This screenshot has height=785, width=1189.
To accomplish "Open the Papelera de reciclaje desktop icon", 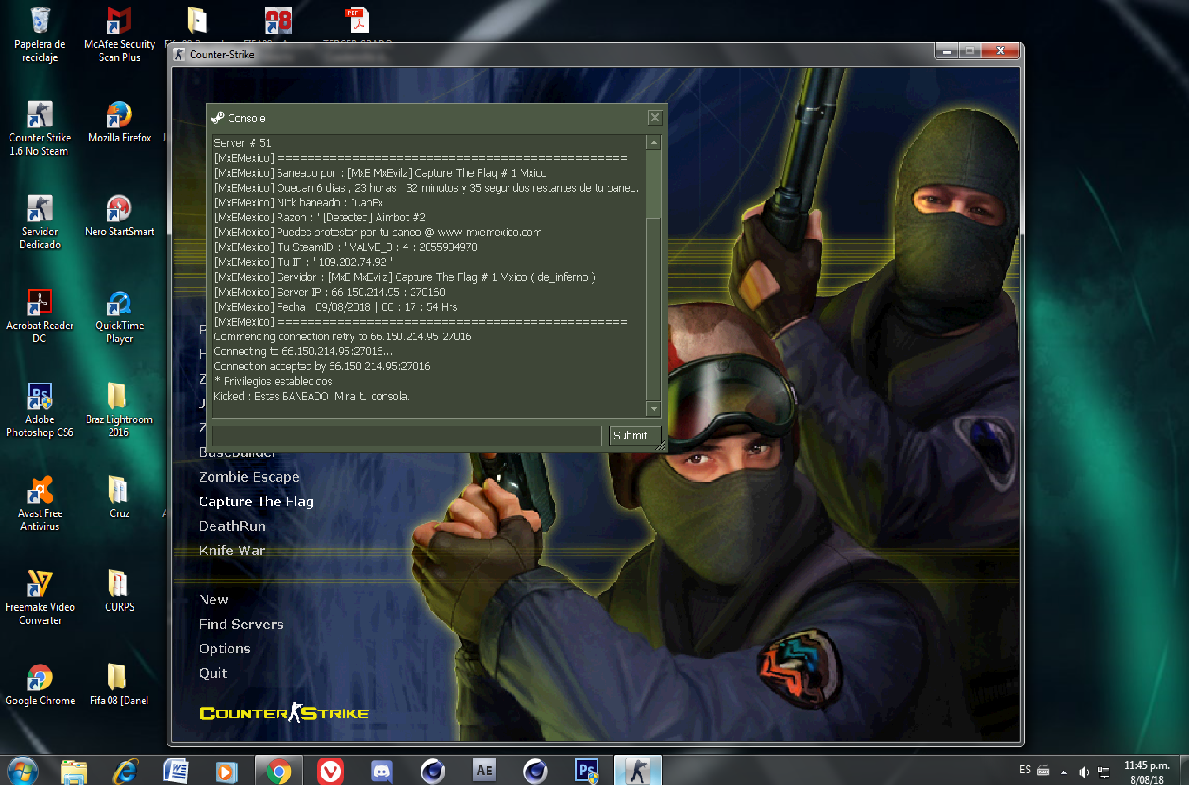I will (40, 34).
